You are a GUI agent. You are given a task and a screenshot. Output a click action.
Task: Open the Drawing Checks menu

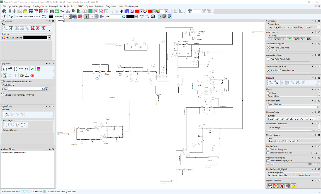(x=40, y=6)
